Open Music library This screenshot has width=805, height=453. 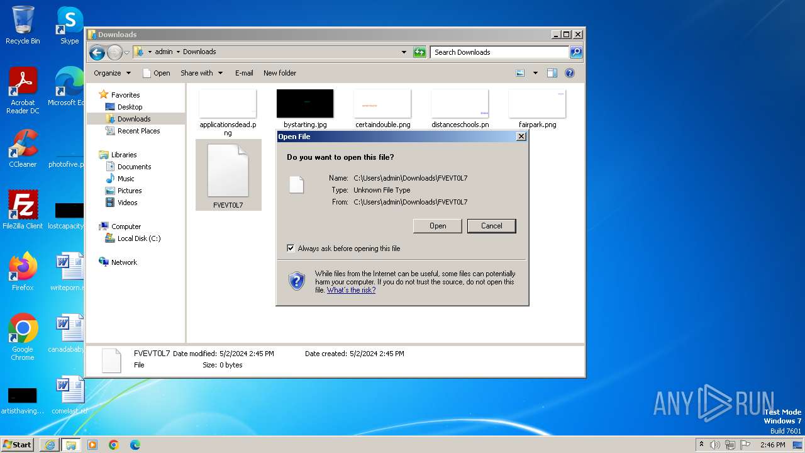click(x=126, y=179)
